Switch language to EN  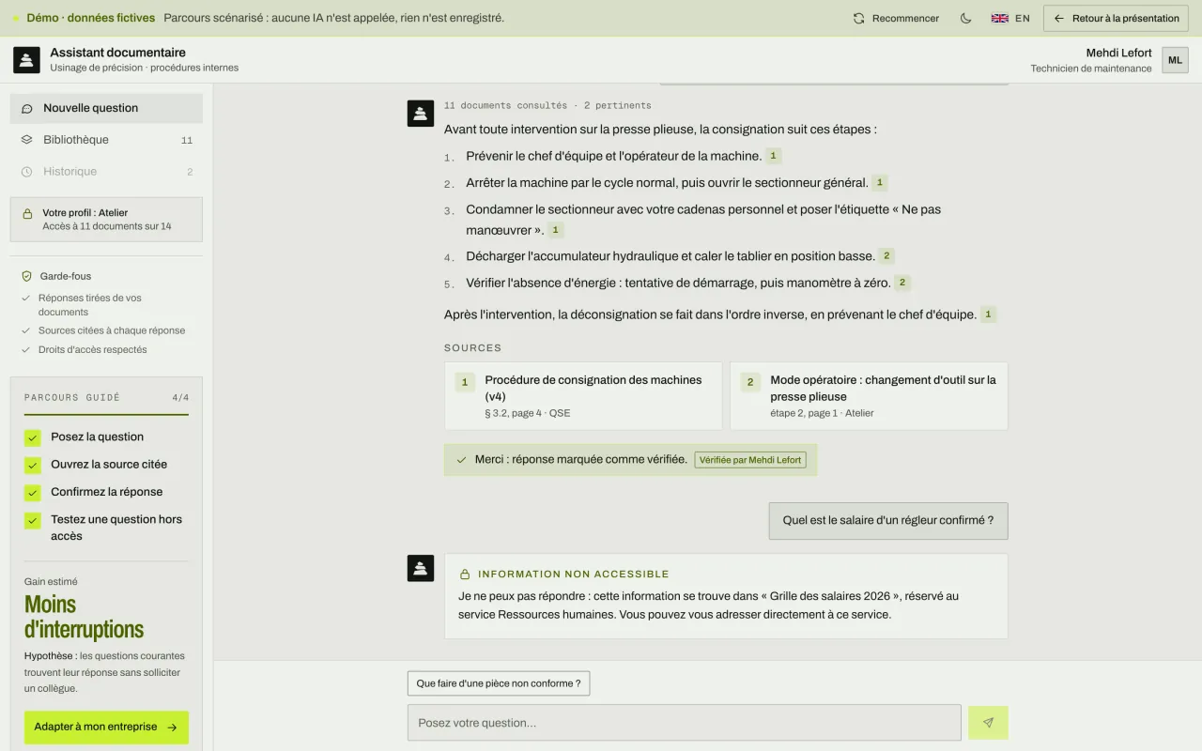[x=1010, y=18]
